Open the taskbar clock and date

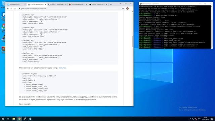click(205, 119)
